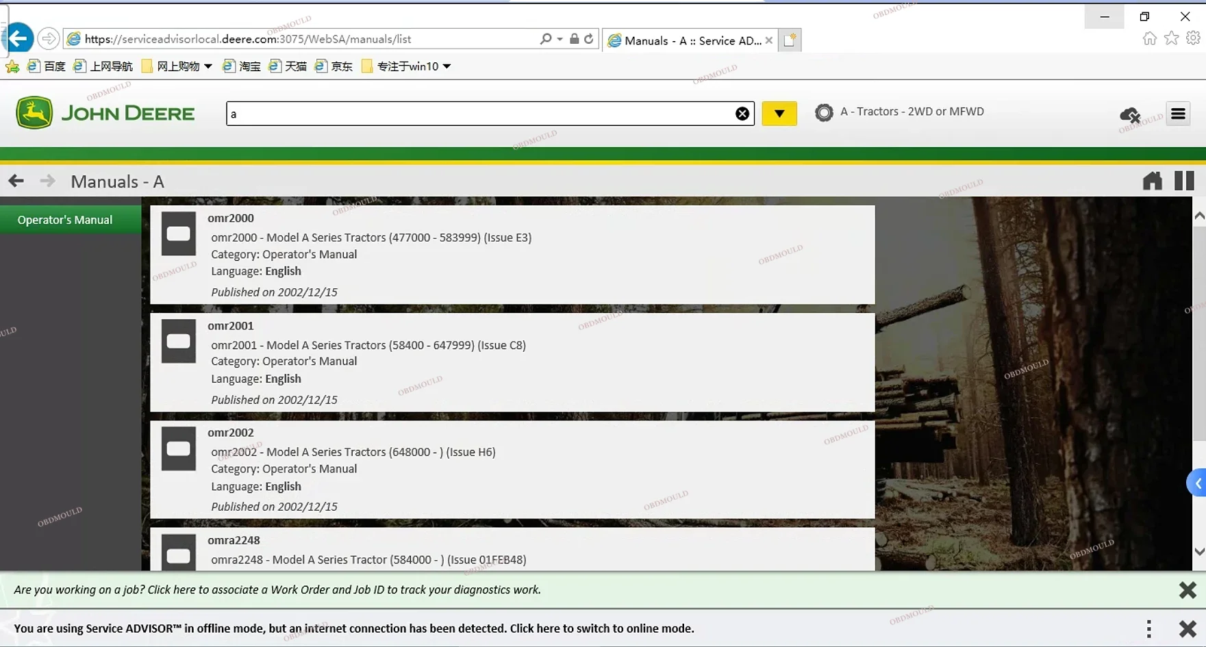Open offline mode notification options menu
Viewport: 1206px width, 647px height.
pyautogui.click(x=1148, y=629)
